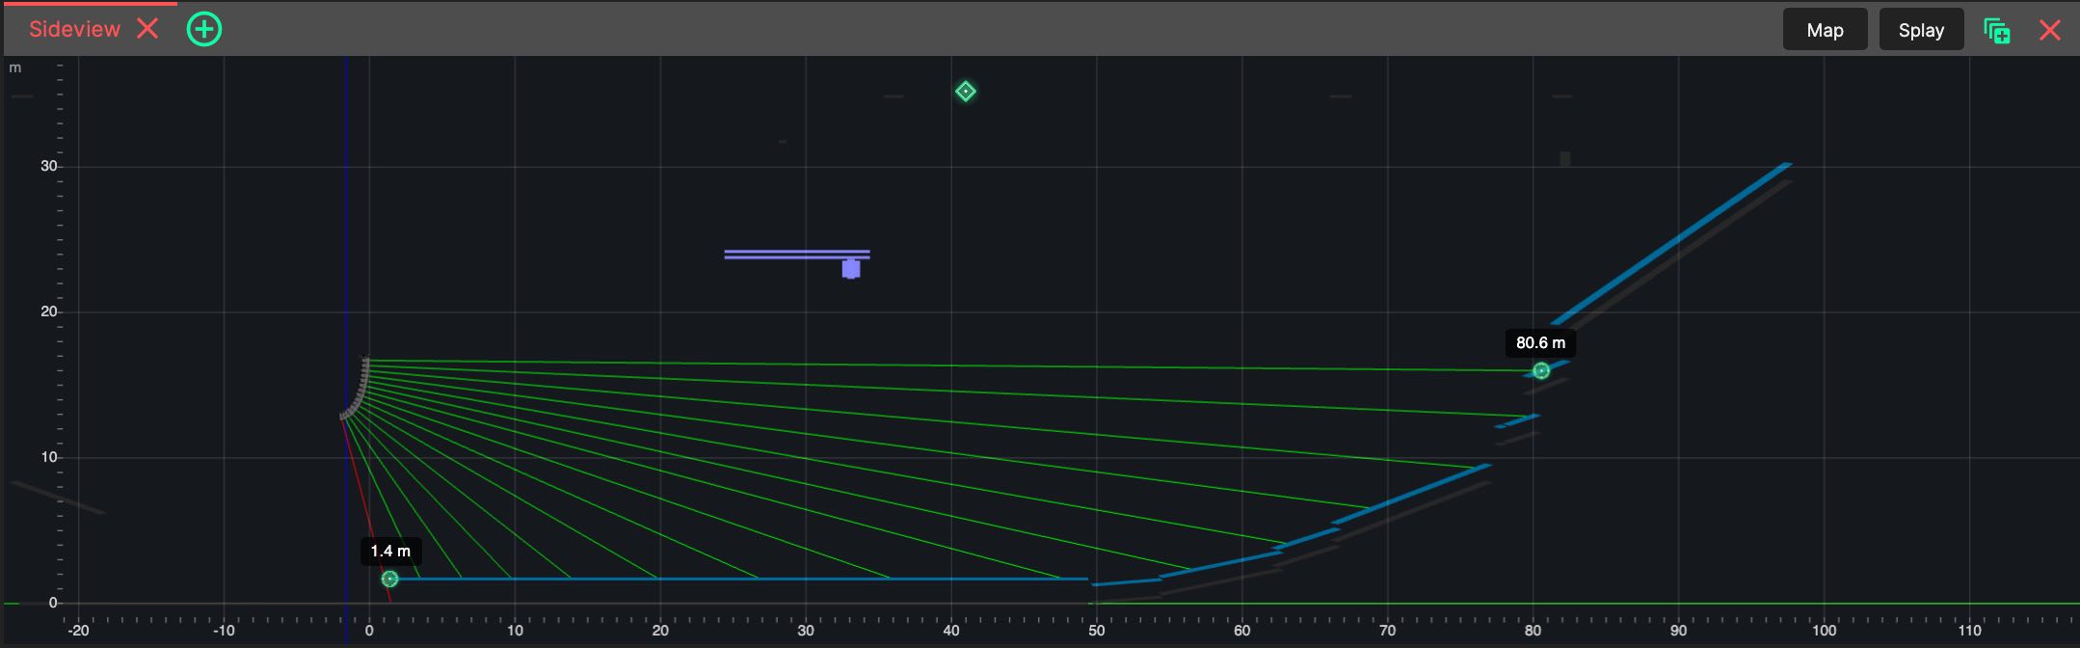Viewport: 2080px width, 648px height.
Task: Click the 80.6 m distance label
Action: [1540, 342]
